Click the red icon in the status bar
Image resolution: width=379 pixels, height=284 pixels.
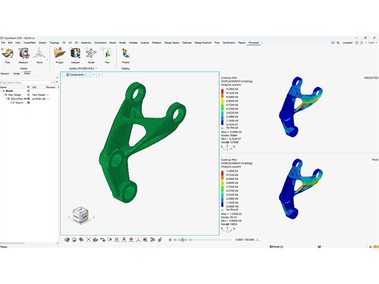click(319, 247)
